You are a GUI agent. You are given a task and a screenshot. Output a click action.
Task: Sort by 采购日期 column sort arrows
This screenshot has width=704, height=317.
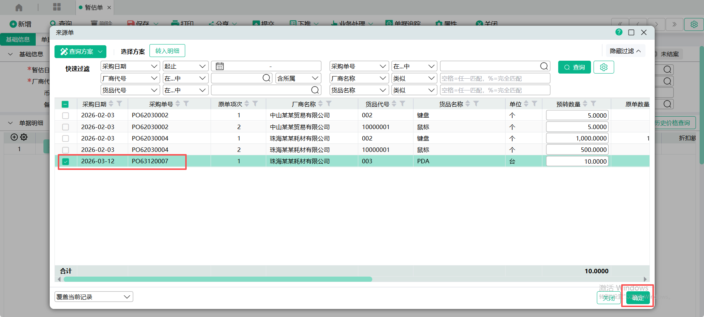[111, 104]
